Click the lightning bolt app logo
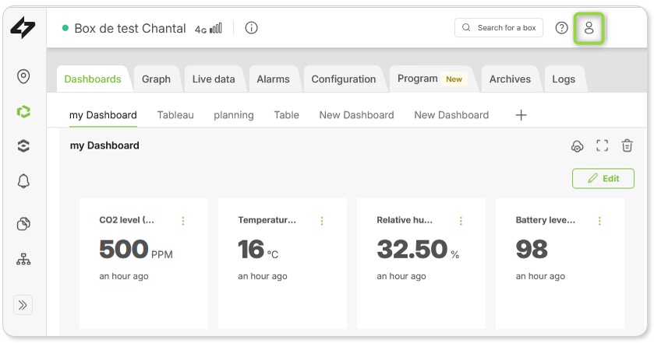 (23, 27)
